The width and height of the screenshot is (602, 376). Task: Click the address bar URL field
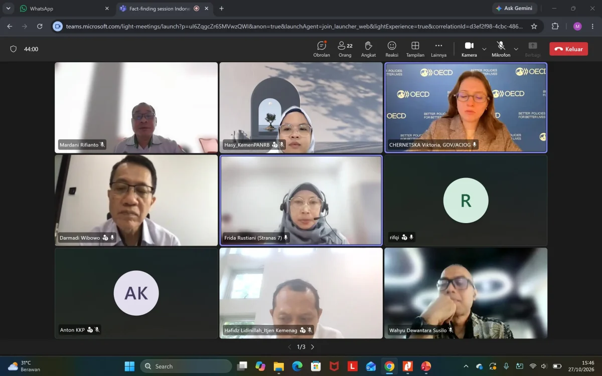(294, 26)
